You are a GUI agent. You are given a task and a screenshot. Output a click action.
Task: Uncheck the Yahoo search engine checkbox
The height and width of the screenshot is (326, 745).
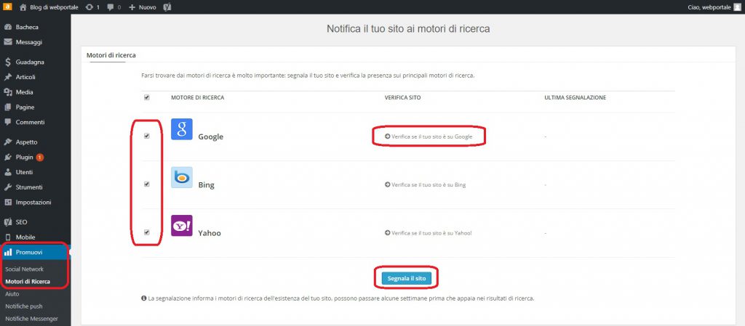click(x=147, y=232)
